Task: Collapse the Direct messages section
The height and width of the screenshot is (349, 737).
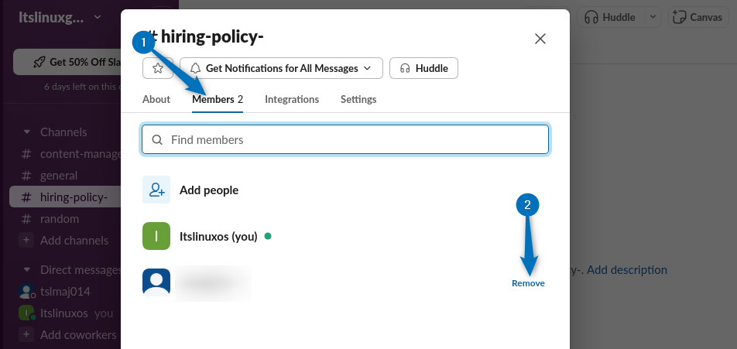Action: point(27,270)
